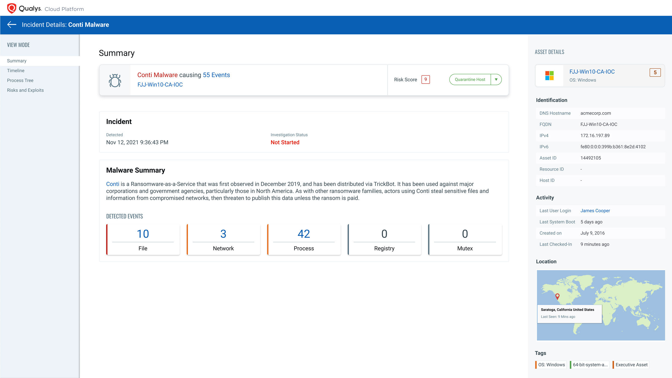Open the 55 Events link
The width and height of the screenshot is (672, 378).
point(216,75)
